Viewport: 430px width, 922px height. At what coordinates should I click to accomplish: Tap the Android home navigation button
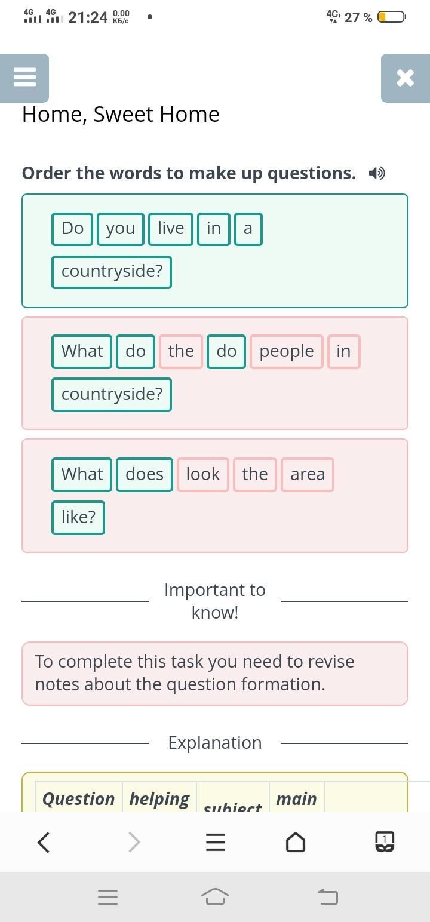click(x=216, y=896)
